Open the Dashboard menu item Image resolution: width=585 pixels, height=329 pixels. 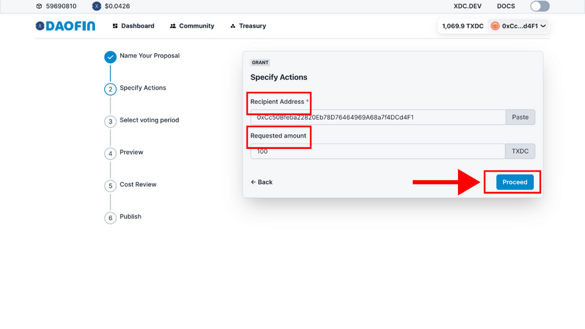coord(133,26)
